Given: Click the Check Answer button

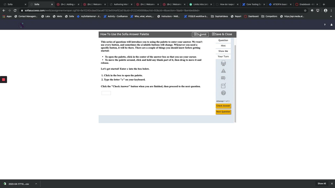Looking at the screenshot, I should tap(223, 106).
